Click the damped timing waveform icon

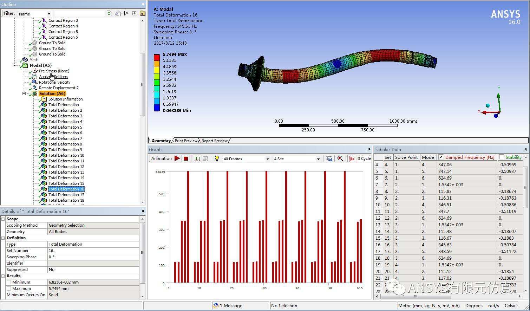(x=352, y=158)
